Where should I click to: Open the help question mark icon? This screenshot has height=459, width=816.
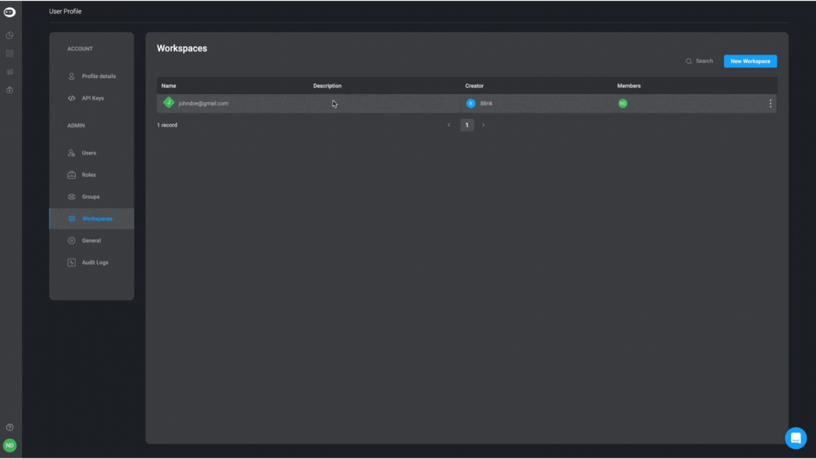10,427
